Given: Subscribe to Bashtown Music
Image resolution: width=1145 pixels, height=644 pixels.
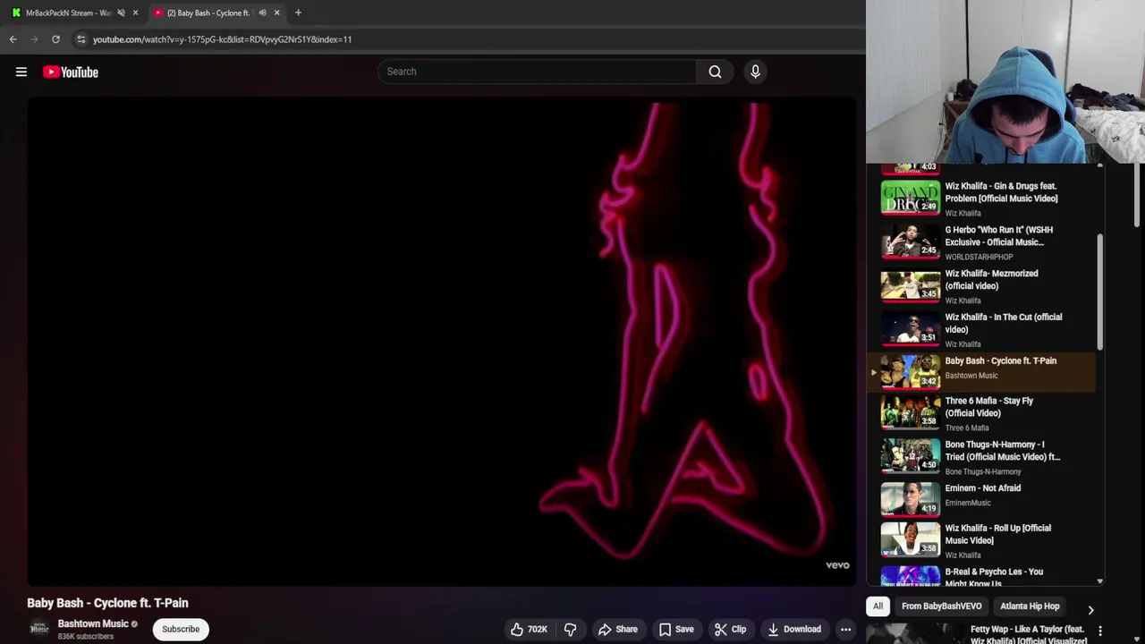Looking at the screenshot, I should click(181, 629).
